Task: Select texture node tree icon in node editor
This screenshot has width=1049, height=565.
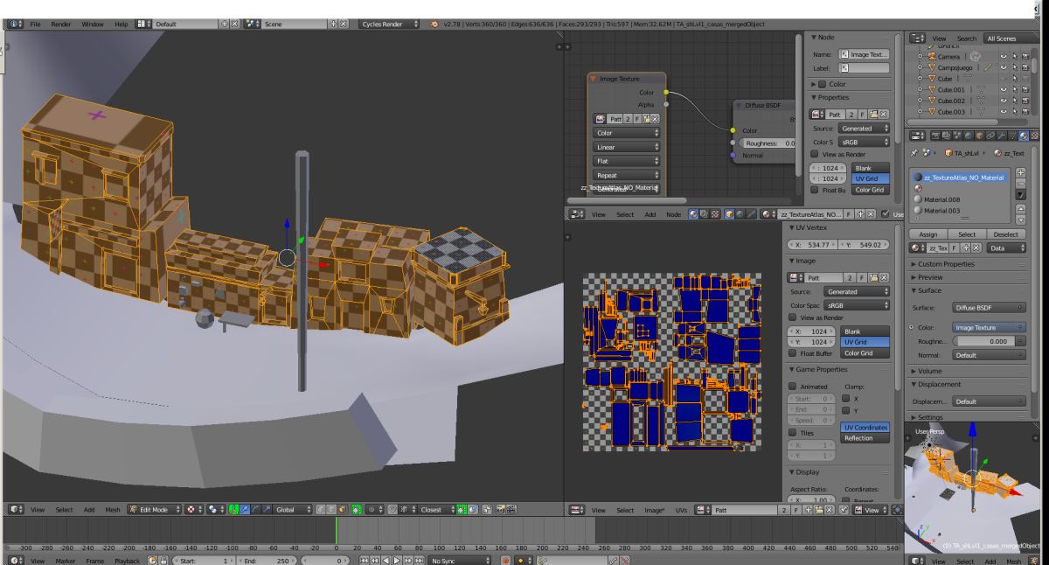Action: click(x=715, y=214)
